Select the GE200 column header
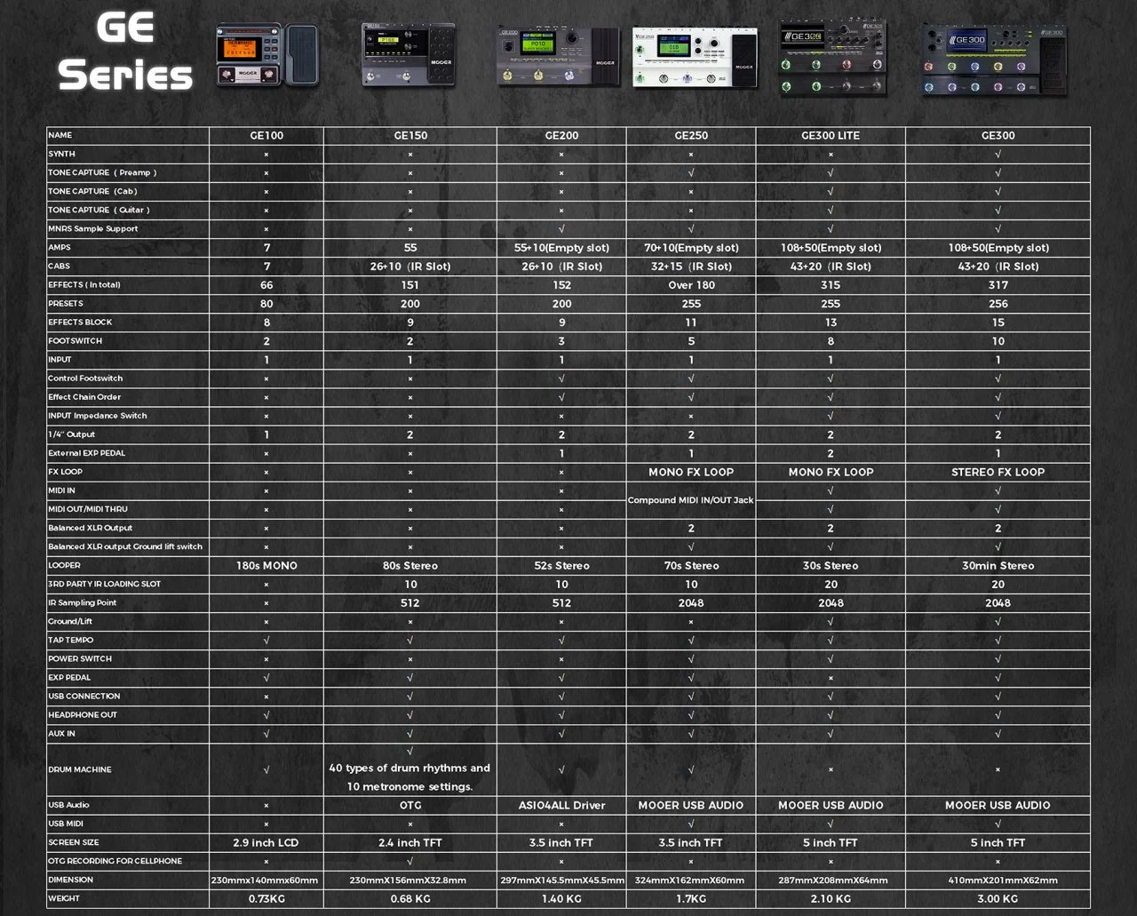The height and width of the screenshot is (916, 1137). click(561, 136)
